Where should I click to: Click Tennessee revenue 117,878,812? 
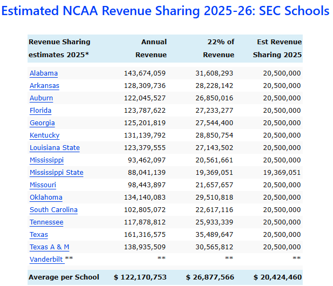[145, 222]
